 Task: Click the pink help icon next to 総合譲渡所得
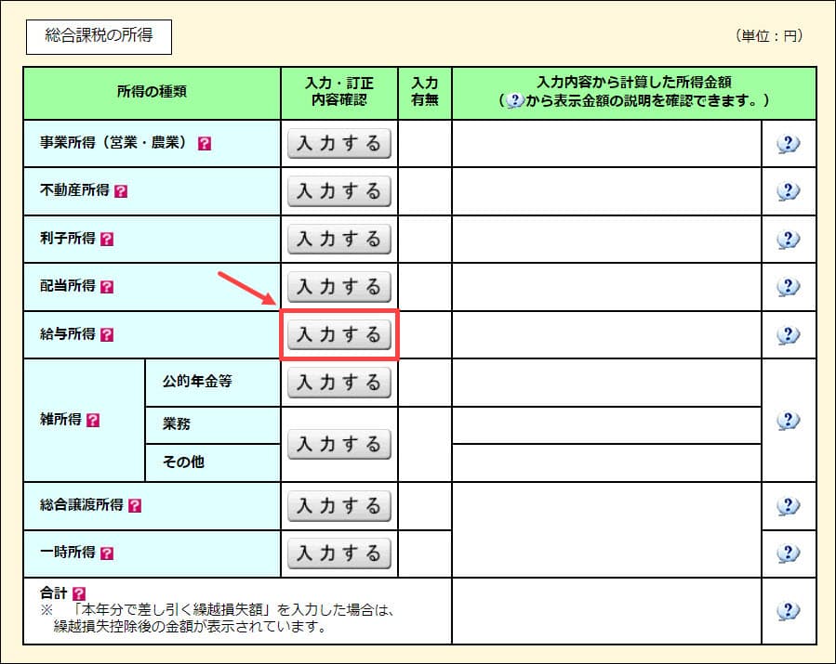coord(135,506)
